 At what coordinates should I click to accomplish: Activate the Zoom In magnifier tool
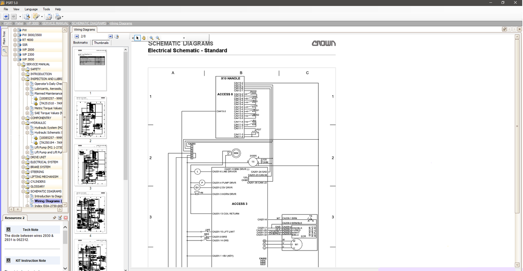[151, 37]
